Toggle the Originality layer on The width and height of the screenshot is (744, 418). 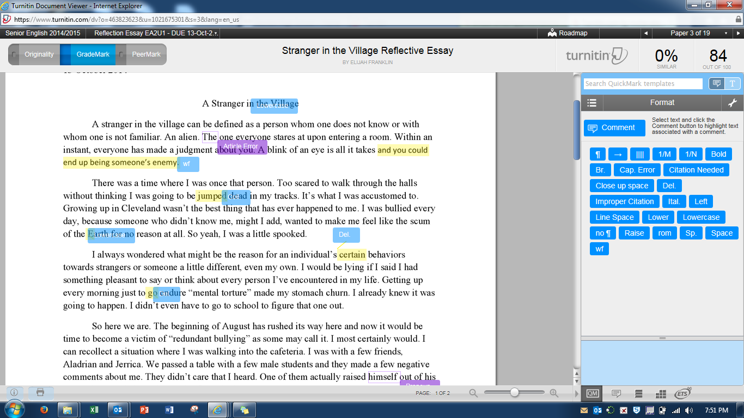(34, 54)
